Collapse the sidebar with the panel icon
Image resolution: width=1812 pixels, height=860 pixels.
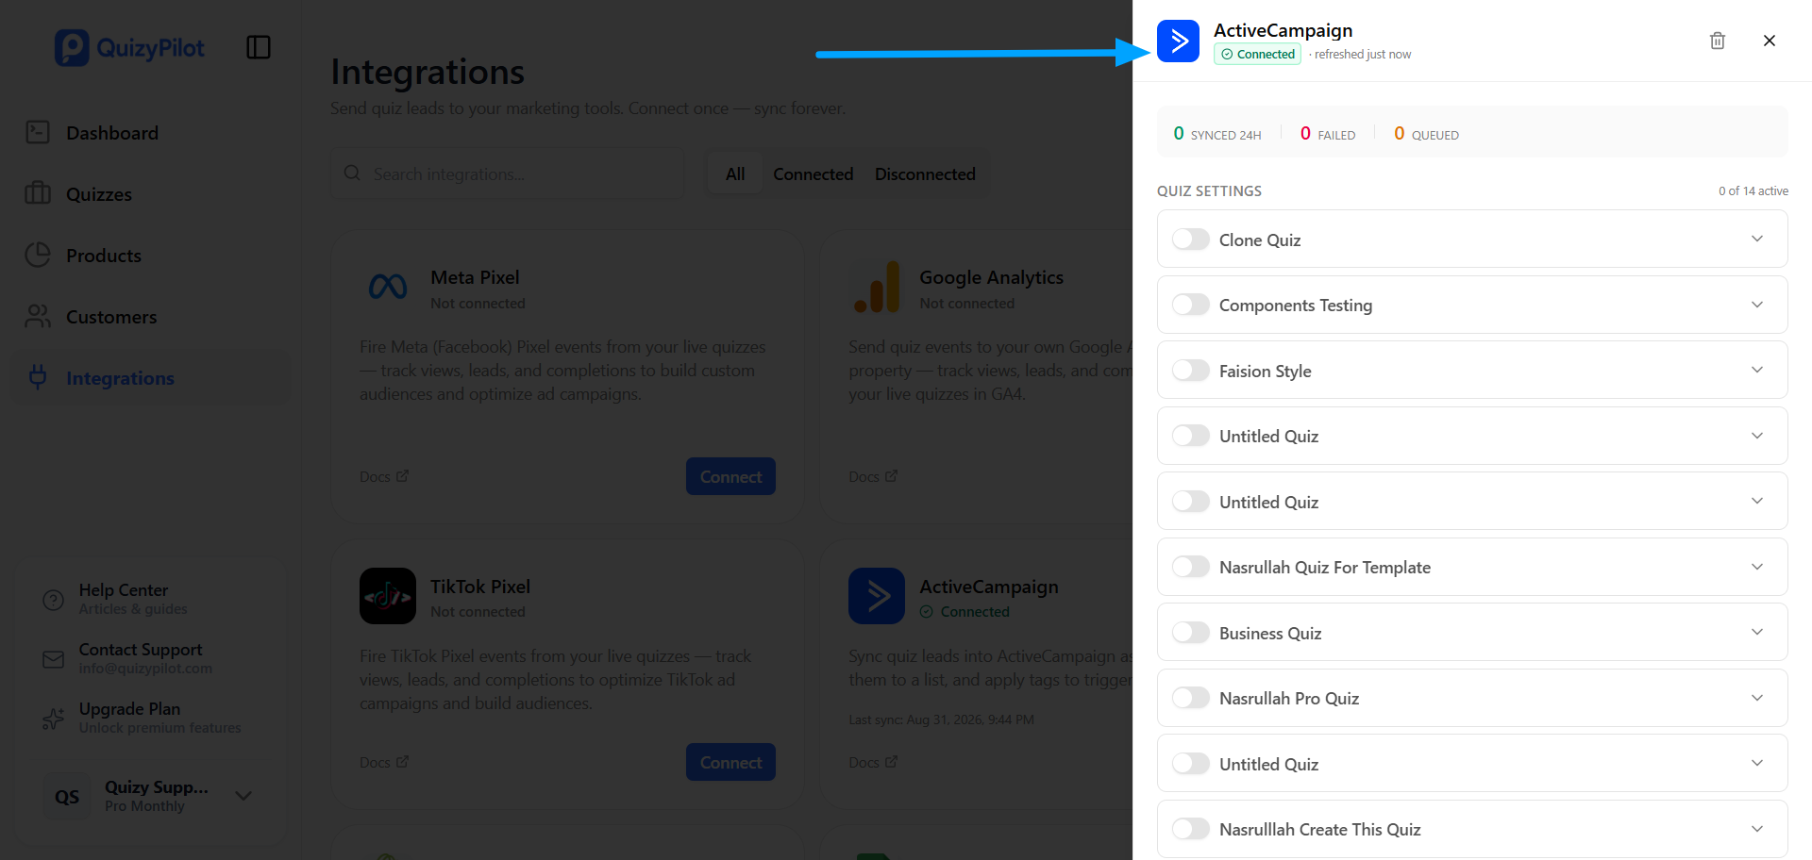(x=259, y=47)
